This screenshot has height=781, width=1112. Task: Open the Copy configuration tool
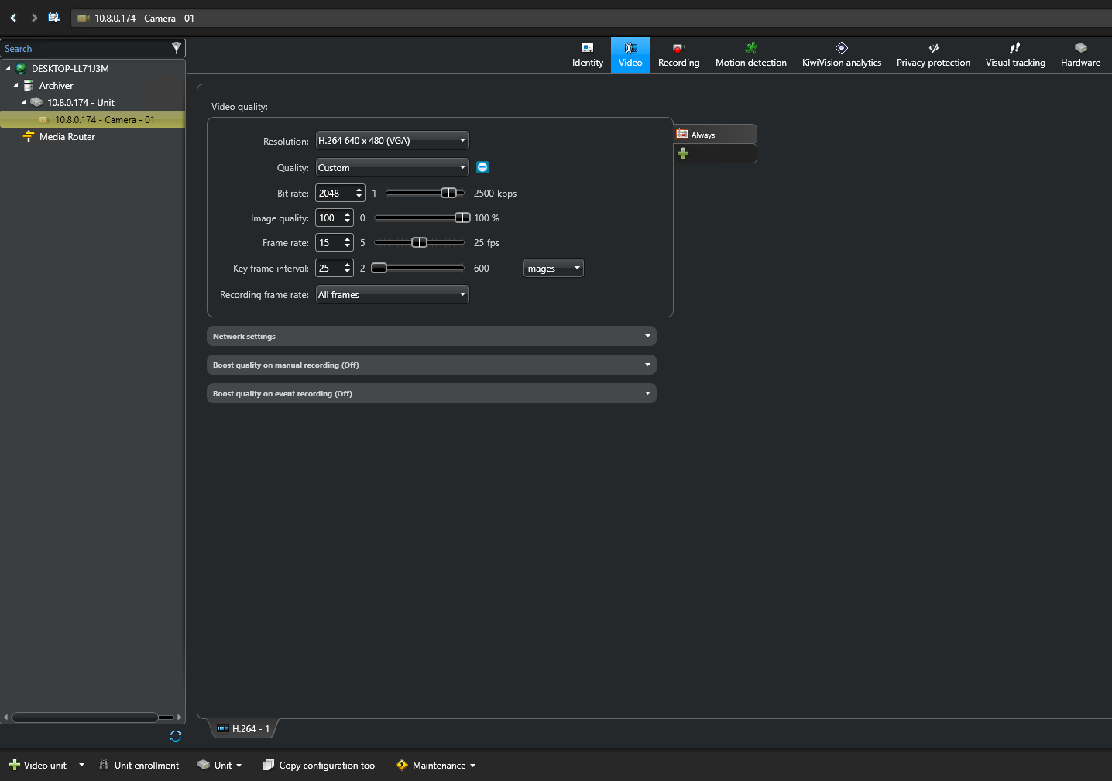pyautogui.click(x=320, y=766)
